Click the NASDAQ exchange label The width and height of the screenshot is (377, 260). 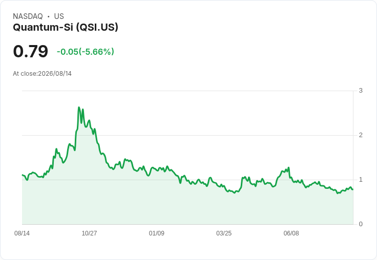[x=28, y=16]
